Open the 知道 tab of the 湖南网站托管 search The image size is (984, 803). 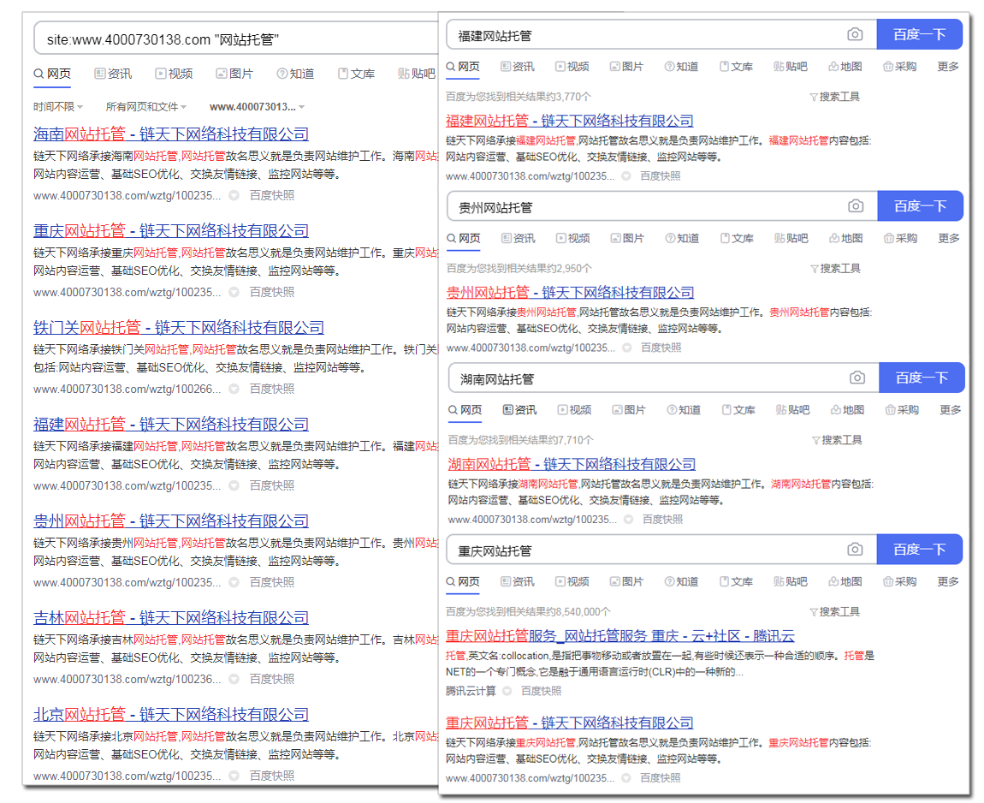click(x=684, y=409)
